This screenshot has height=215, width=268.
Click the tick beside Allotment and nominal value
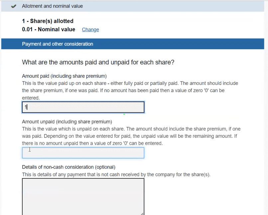13,6
